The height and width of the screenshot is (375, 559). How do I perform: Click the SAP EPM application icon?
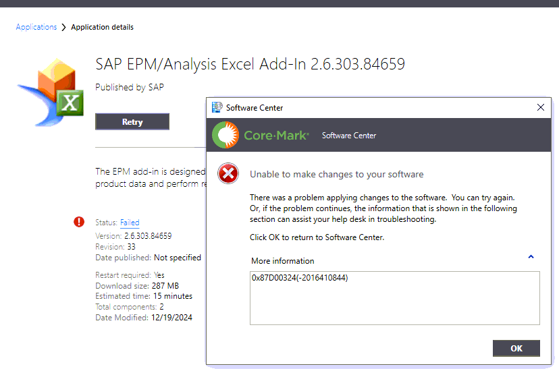coord(51,92)
